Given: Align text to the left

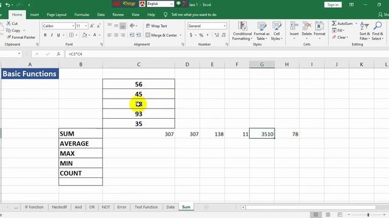Looking at the screenshot, I should pos(109,35).
